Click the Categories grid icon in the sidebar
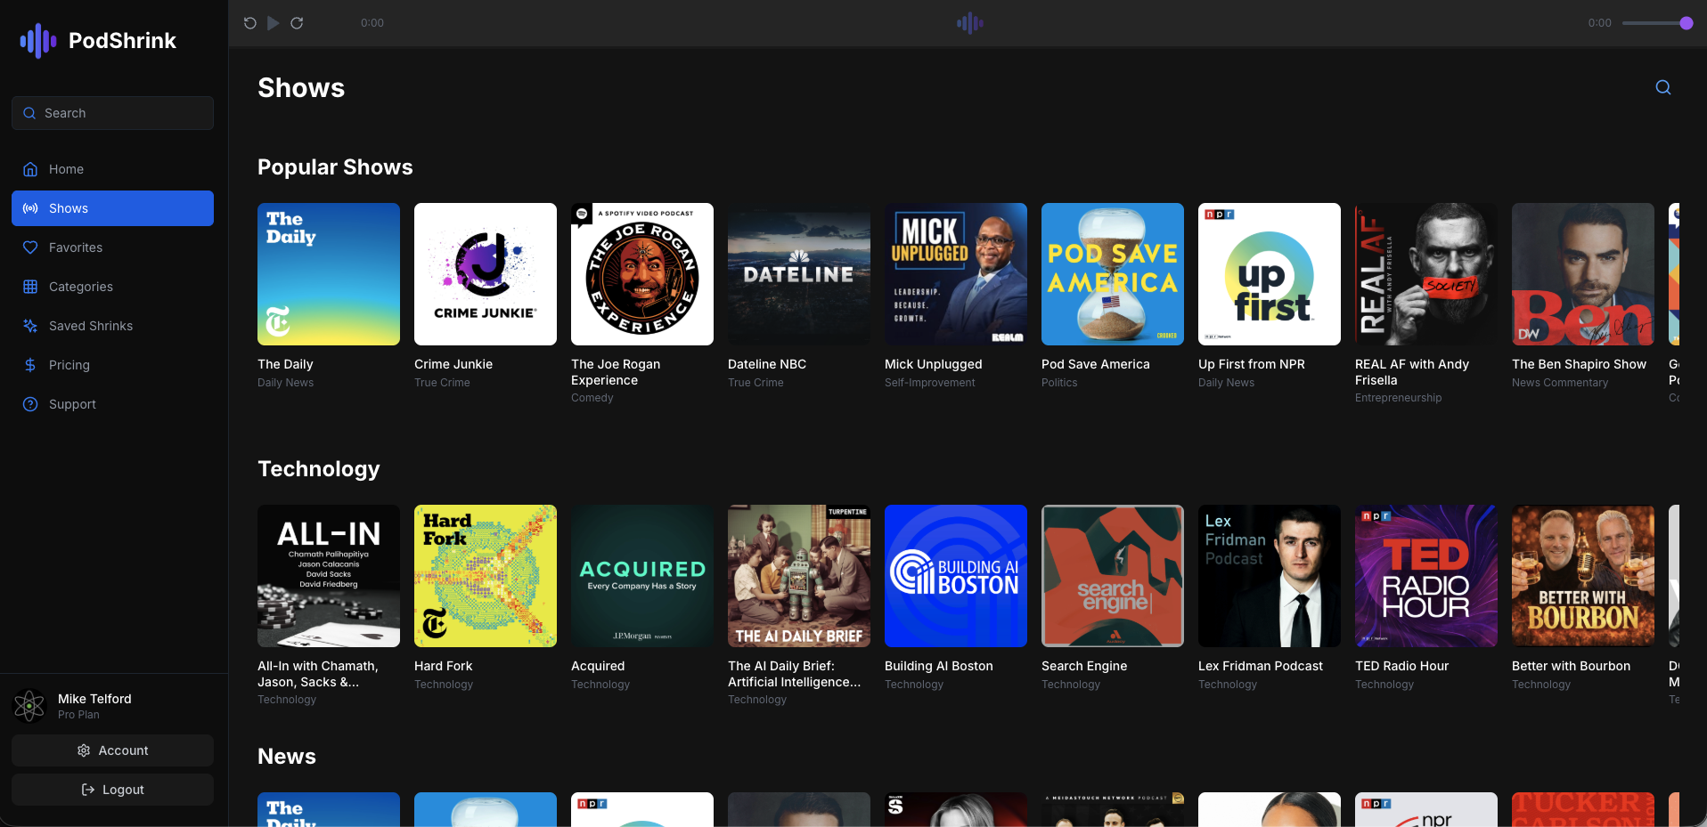This screenshot has height=827, width=1707. click(x=29, y=287)
